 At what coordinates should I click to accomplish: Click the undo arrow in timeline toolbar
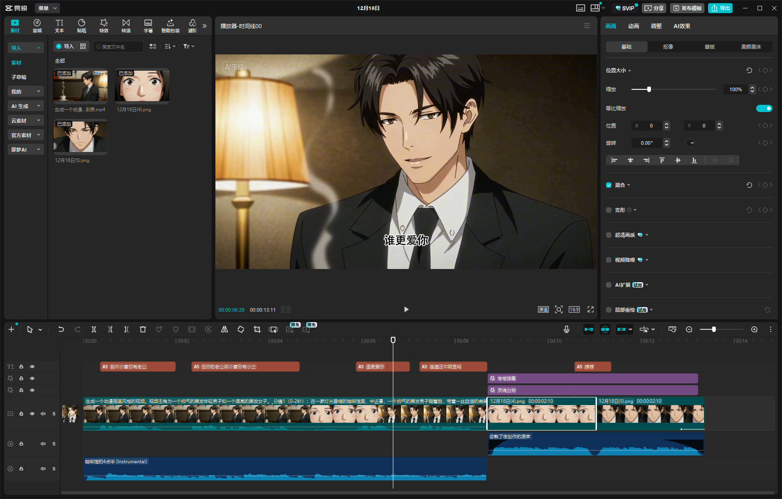[x=61, y=329]
